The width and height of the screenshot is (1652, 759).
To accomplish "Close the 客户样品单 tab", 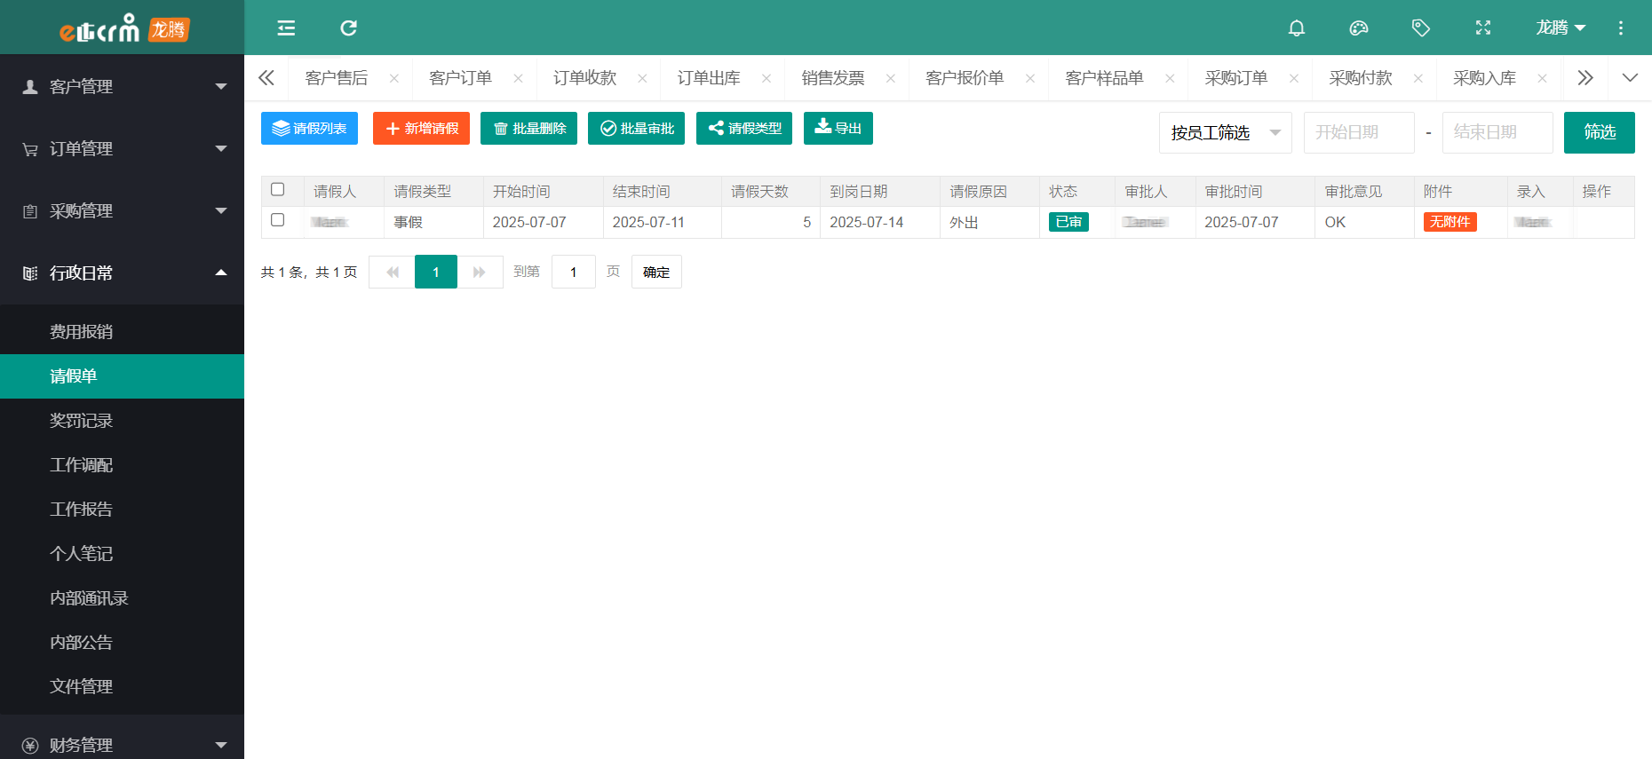I will coord(1170,78).
